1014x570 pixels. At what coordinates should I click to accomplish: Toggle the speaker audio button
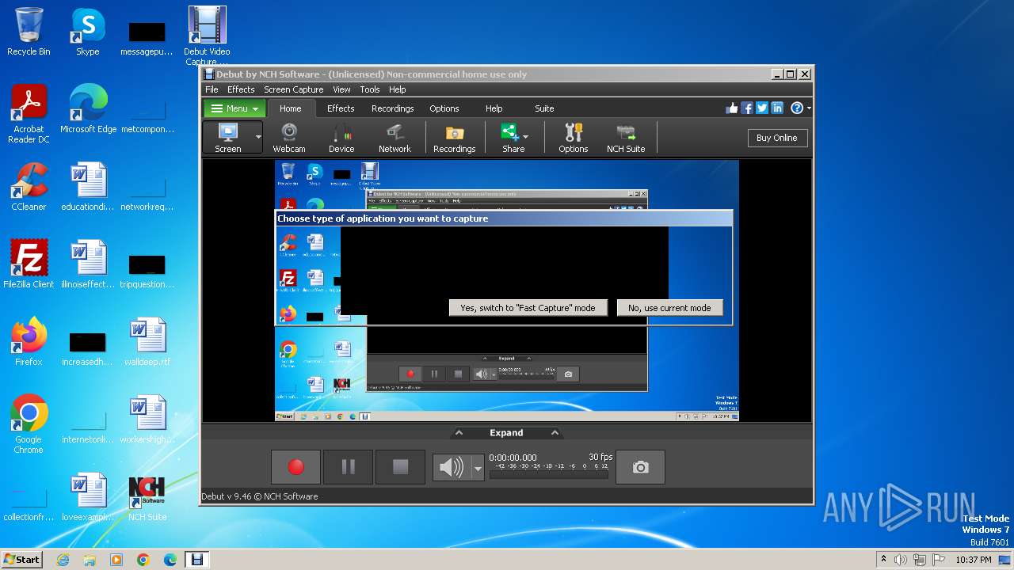click(452, 467)
